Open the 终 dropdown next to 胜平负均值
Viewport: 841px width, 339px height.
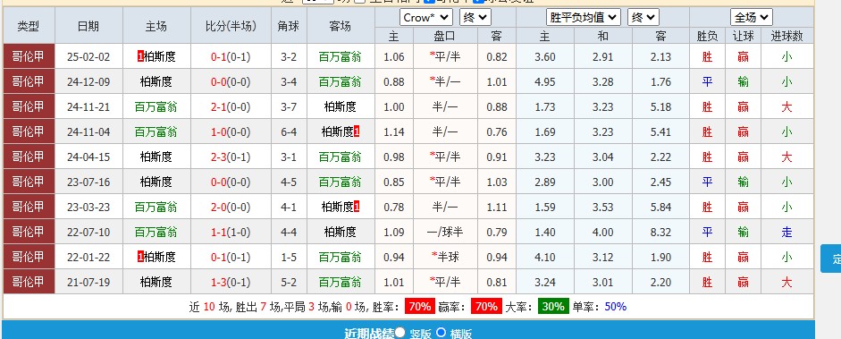tap(643, 18)
